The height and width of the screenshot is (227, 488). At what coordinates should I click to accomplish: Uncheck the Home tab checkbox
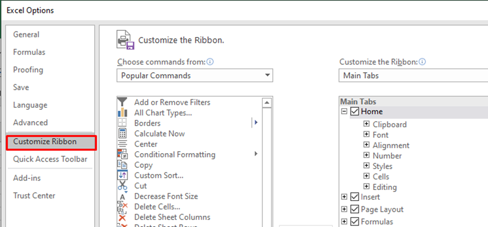point(355,111)
